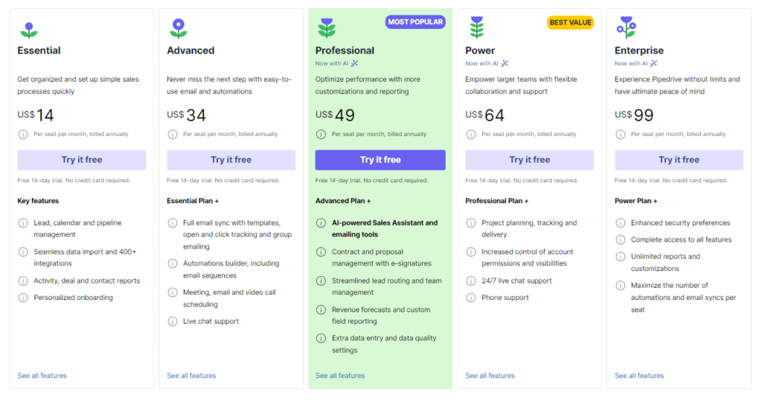Show info for Complete access to all features
Viewport: 762px width, 407px height.
point(620,240)
